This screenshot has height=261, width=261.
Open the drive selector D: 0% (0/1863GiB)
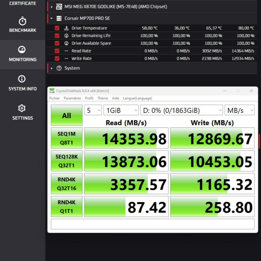click(181, 110)
